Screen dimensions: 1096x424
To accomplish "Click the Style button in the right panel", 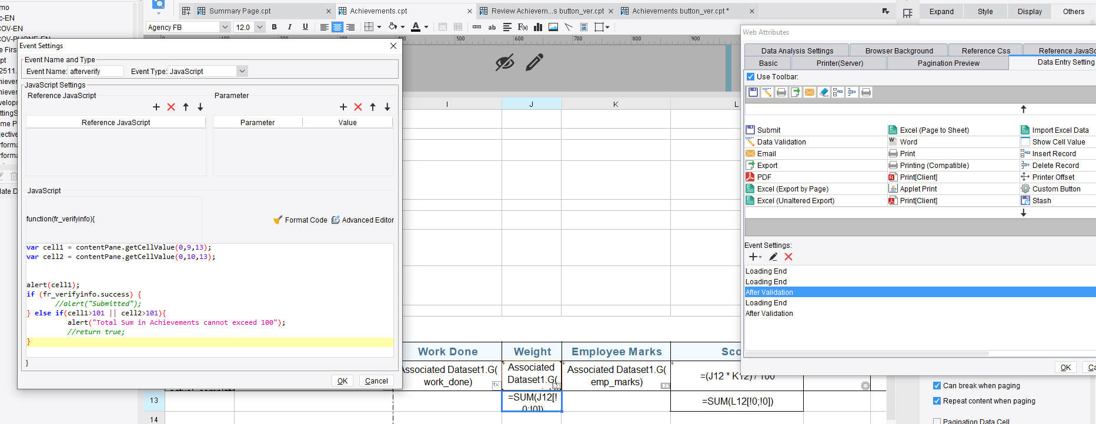I will tap(985, 11).
